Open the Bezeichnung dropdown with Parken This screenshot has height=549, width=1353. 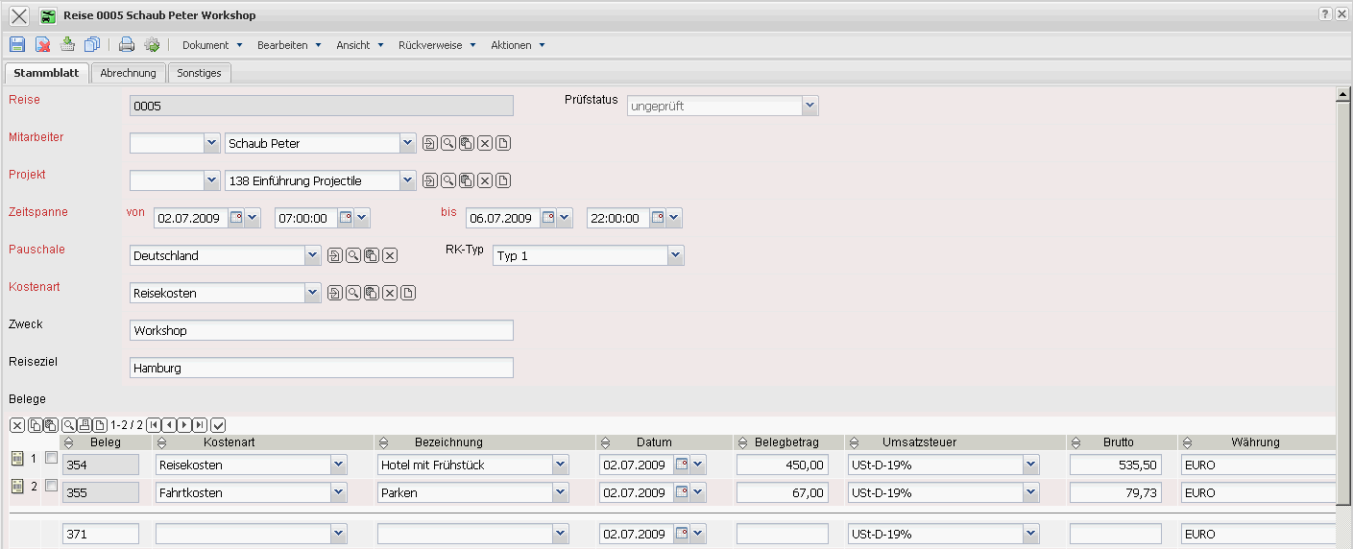click(x=560, y=493)
